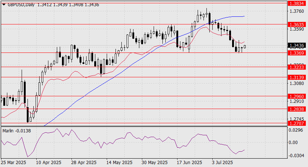The height and width of the screenshot is (167, 308).
Task: Open the GBPUSD chart dropdown triangle
Action: (4, 4)
